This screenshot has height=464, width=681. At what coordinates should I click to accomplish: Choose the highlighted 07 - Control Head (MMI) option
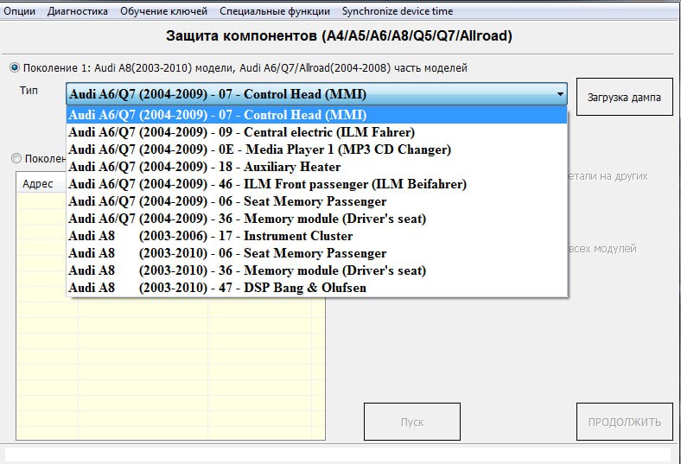(x=316, y=115)
